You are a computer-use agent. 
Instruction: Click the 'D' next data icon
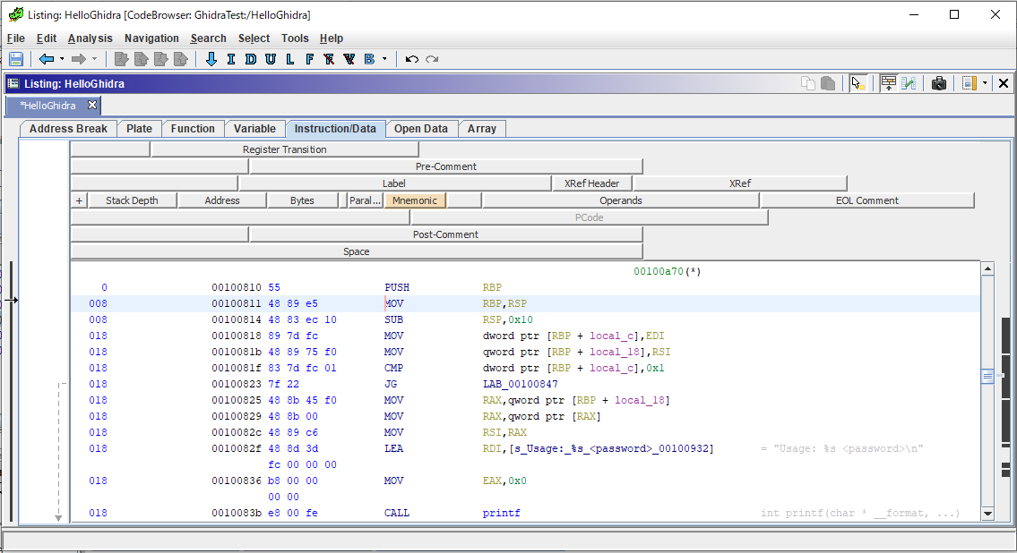coord(250,59)
